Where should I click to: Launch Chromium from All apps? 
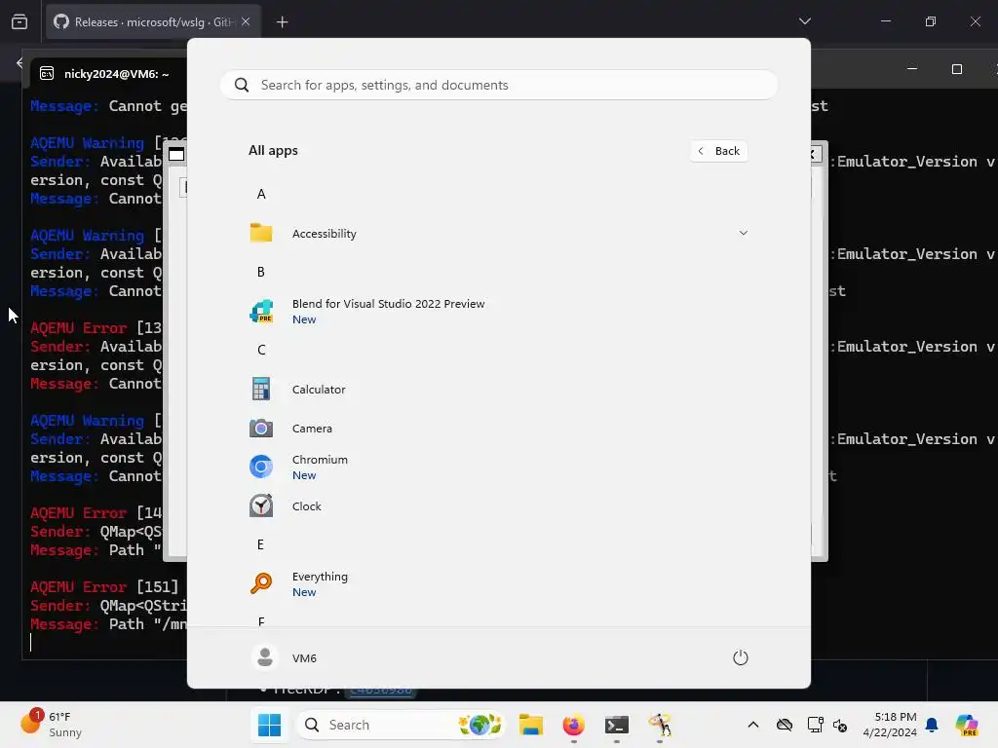click(498, 467)
